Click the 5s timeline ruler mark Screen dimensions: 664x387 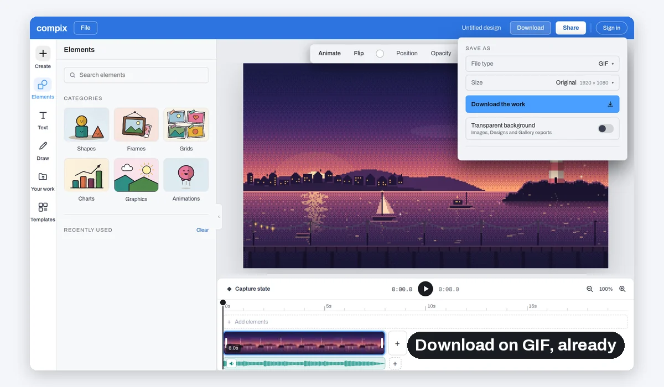pyautogui.click(x=328, y=306)
